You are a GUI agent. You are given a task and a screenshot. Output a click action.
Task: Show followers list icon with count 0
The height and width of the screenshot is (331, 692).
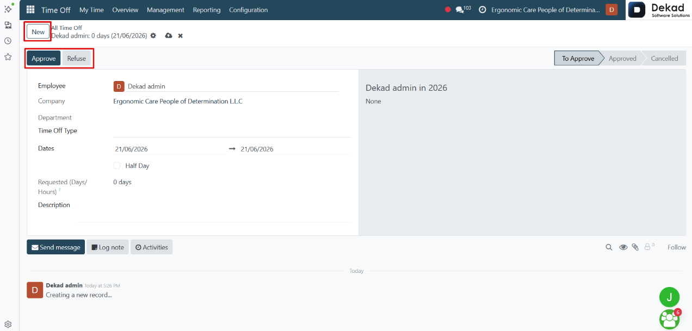point(650,247)
